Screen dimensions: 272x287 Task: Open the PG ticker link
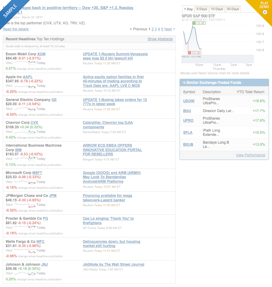(x=45, y=218)
